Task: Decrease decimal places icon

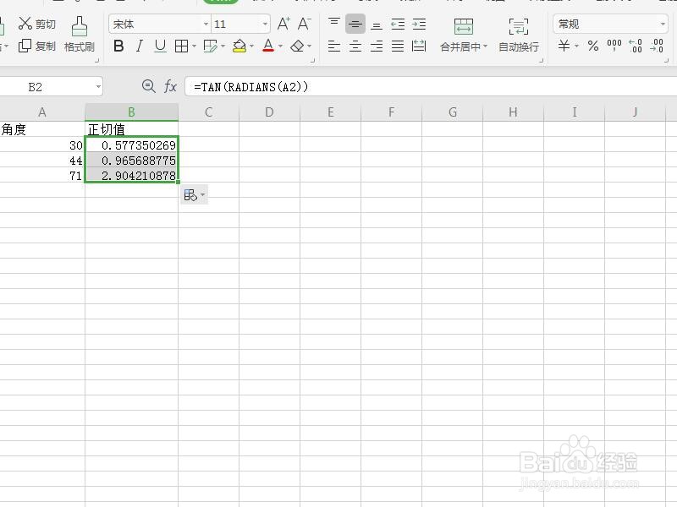Action: click(x=657, y=46)
